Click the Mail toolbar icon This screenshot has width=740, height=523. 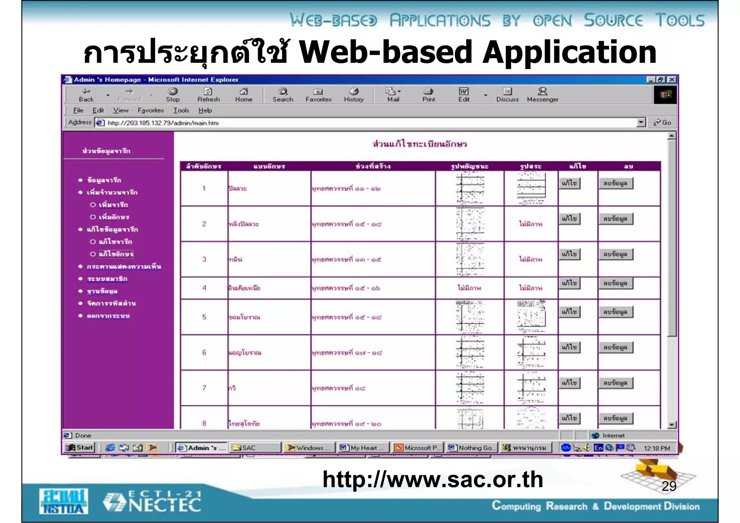(393, 95)
